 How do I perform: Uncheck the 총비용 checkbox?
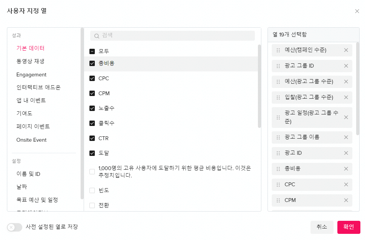[92, 63]
